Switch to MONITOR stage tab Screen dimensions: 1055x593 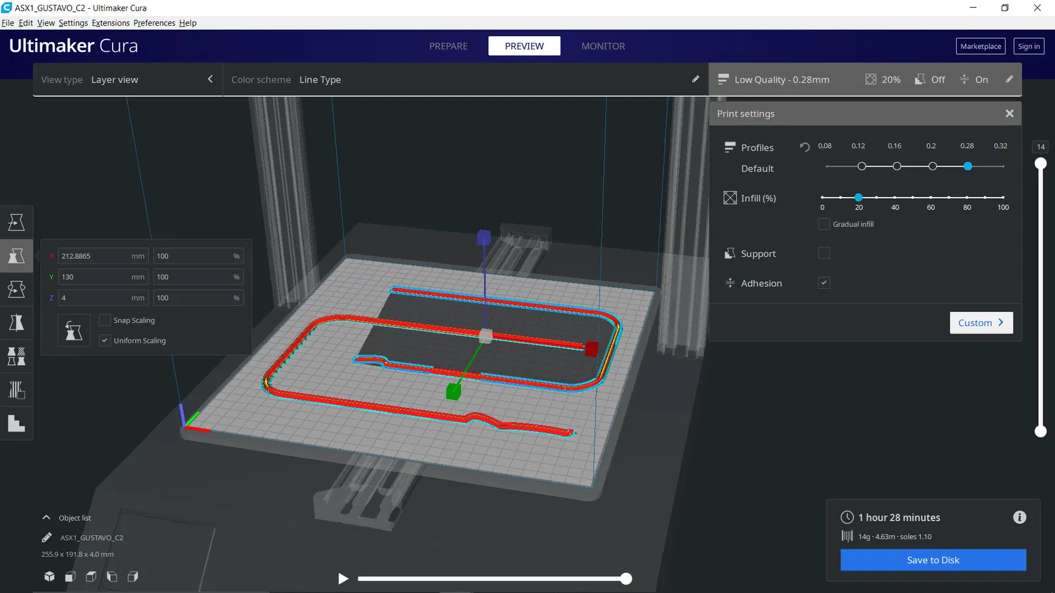tap(603, 46)
